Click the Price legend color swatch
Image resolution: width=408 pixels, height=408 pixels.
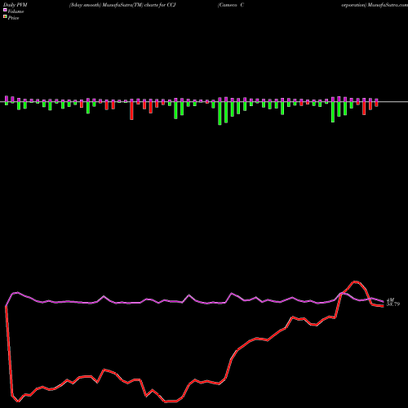5,17
